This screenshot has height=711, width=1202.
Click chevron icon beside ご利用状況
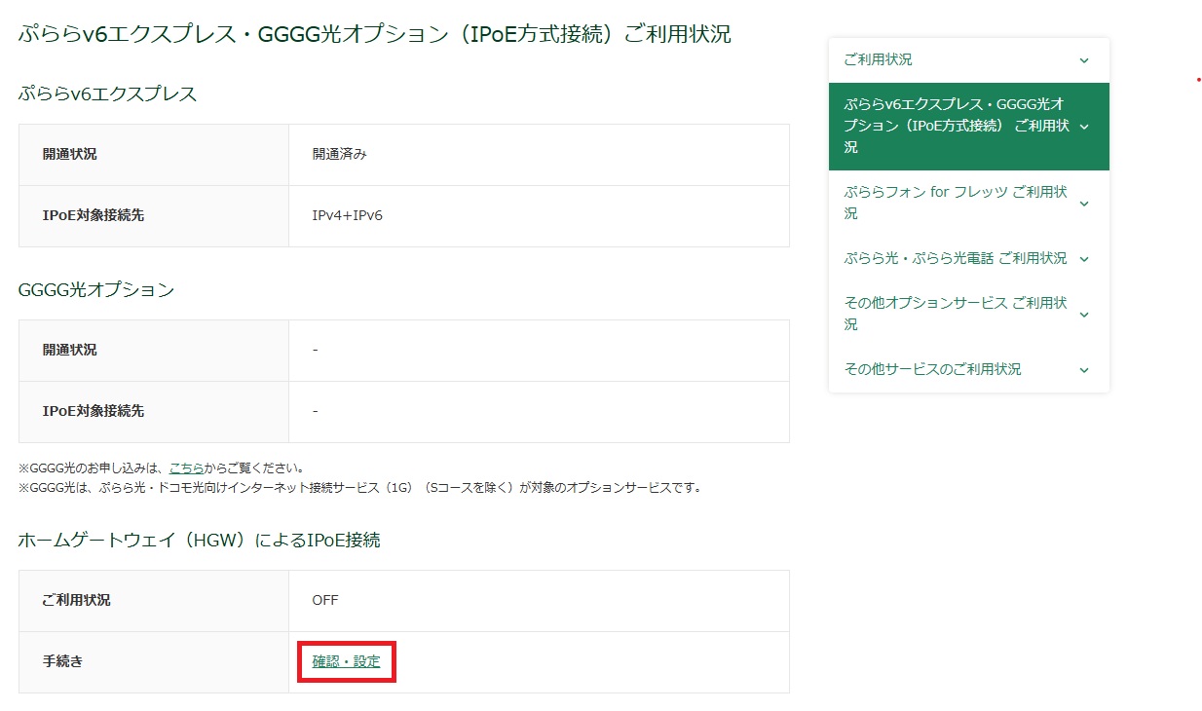pyautogui.click(x=1084, y=60)
